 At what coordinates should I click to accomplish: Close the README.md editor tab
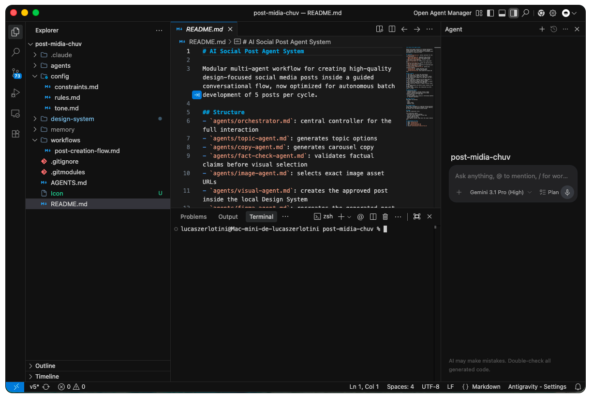point(230,29)
